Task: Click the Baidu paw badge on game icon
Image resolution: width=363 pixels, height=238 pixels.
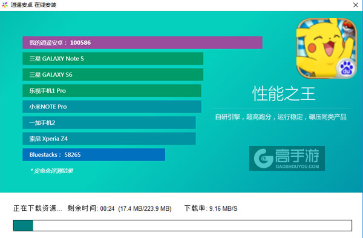Action: (x=346, y=68)
